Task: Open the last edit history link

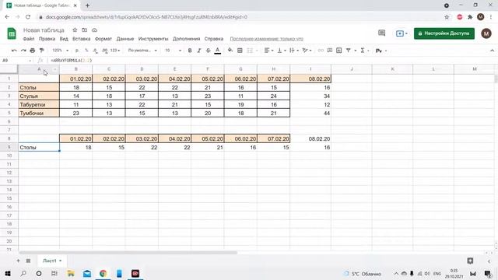Action: pyautogui.click(x=266, y=39)
